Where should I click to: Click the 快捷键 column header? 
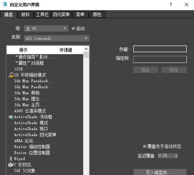[x=70, y=50]
